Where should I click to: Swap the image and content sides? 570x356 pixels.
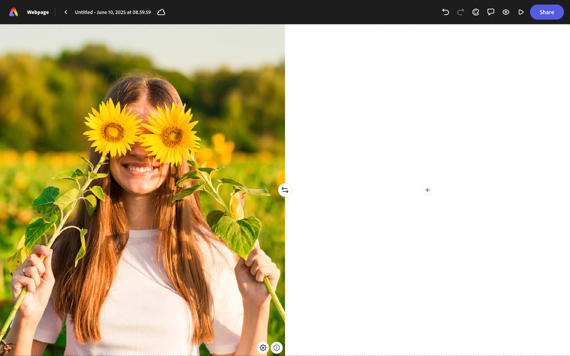[x=285, y=190]
